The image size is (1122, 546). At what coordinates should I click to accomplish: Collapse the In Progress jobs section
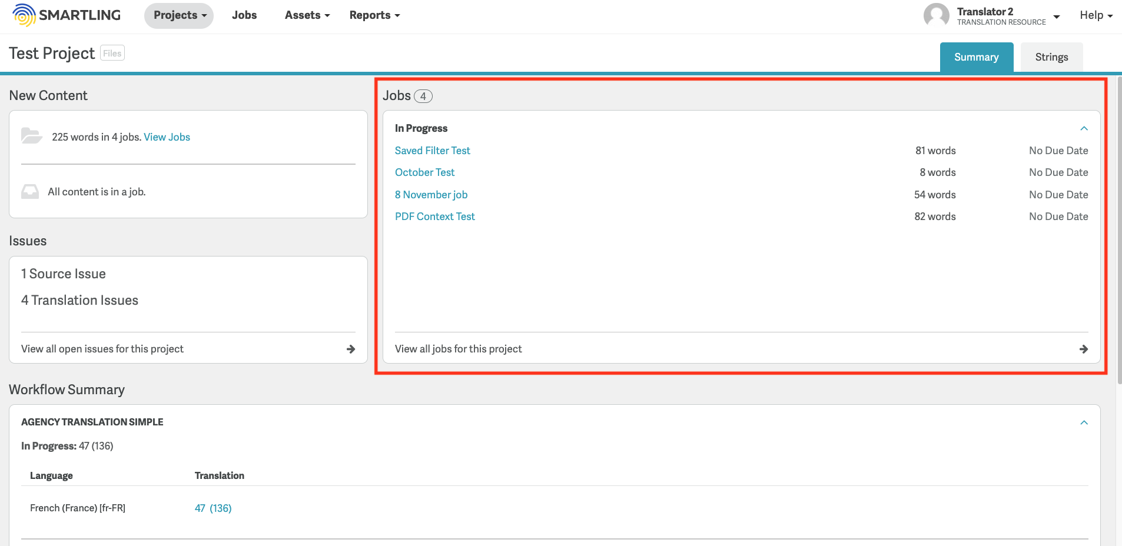[1084, 128]
